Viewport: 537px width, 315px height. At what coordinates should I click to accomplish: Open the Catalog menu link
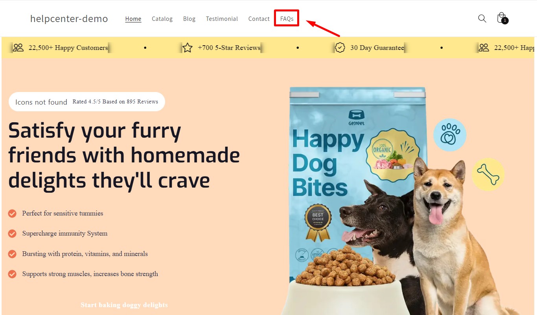[162, 18]
